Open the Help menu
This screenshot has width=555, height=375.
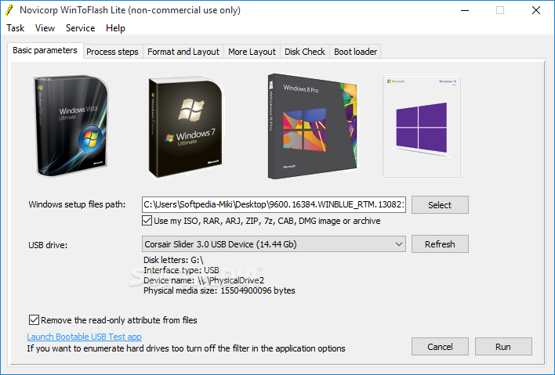[115, 28]
